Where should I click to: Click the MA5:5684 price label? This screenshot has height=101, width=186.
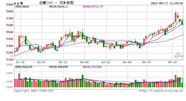(22, 7)
